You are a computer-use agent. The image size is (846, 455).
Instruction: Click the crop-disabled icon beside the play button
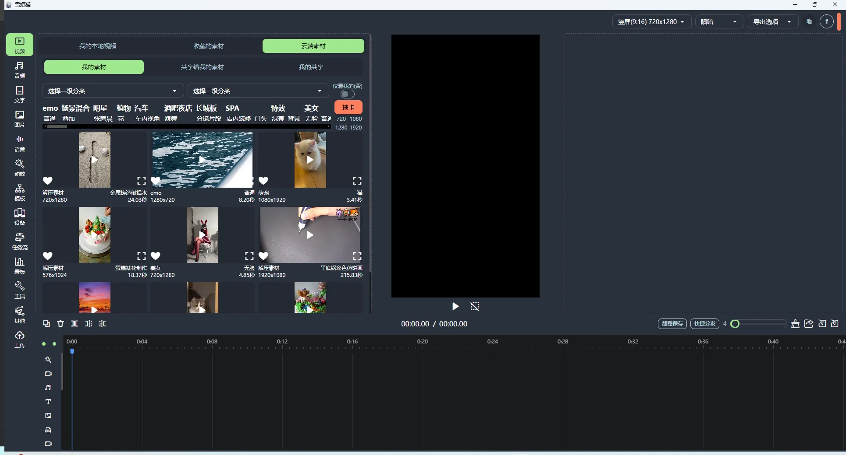click(475, 306)
